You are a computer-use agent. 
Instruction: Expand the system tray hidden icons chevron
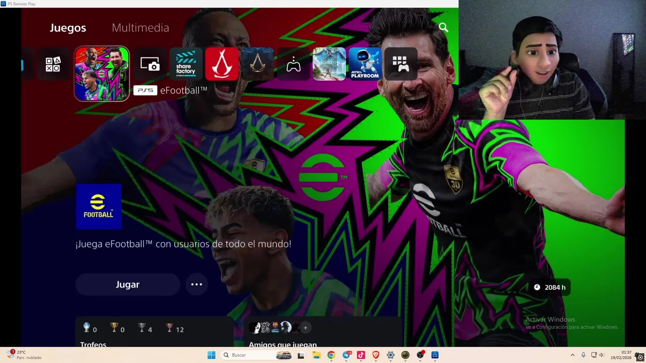coord(572,355)
